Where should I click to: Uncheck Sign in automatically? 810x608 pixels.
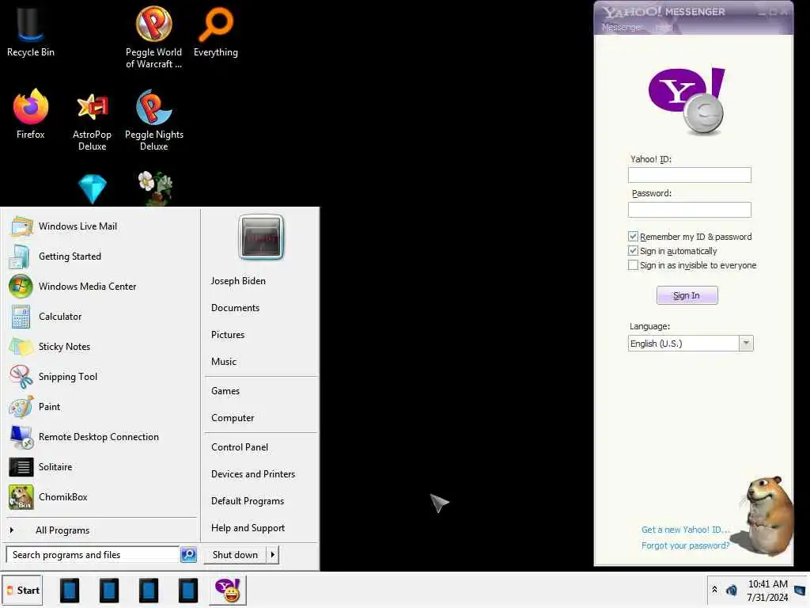point(633,251)
